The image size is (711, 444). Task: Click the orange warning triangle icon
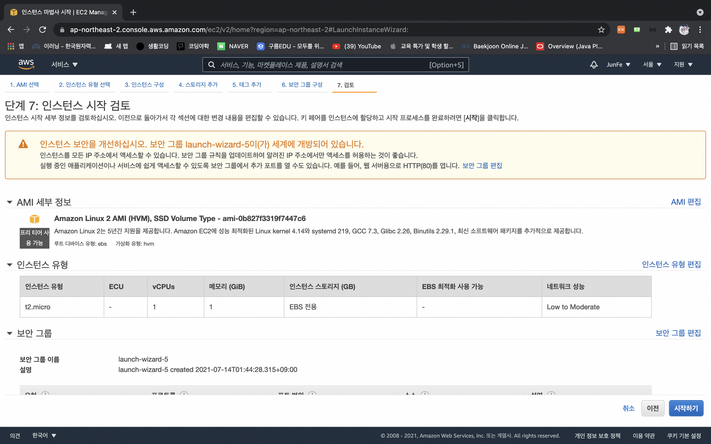[23, 144]
